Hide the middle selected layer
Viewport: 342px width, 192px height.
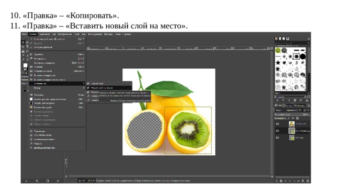pyautogui.click(x=277, y=131)
